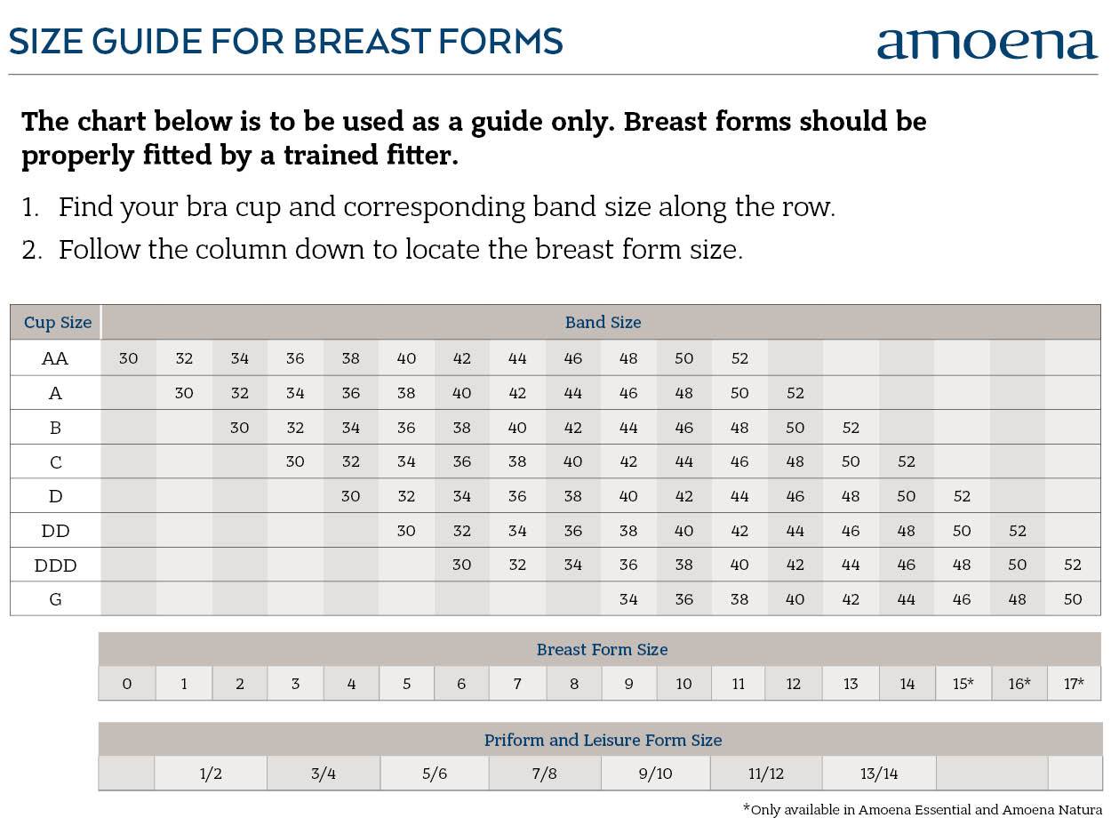The image size is (1111, 834).
Task: Select breast form size 15*
Action: tap(963, 685)
